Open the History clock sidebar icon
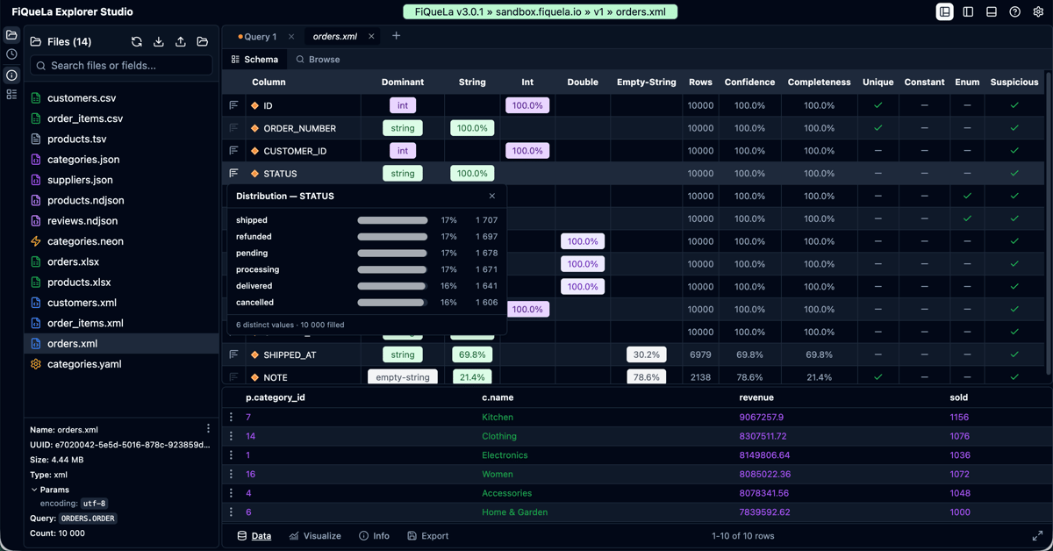 (11, 54)
